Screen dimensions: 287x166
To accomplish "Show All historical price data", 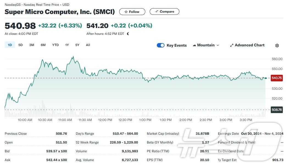I will pyautogui.click(x=88, y=45).
